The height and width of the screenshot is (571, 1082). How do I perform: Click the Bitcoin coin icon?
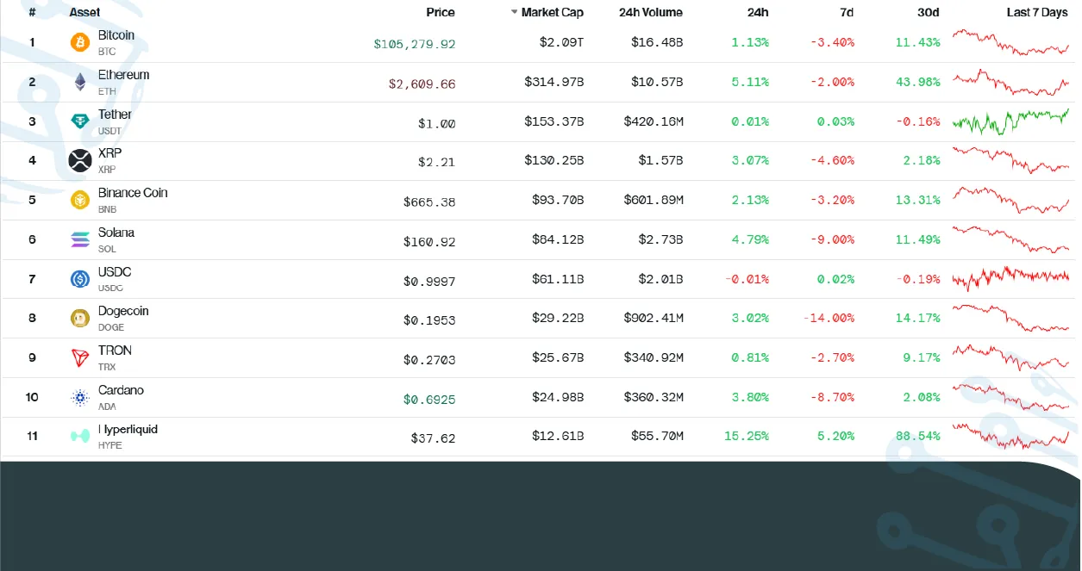(79, 42)
